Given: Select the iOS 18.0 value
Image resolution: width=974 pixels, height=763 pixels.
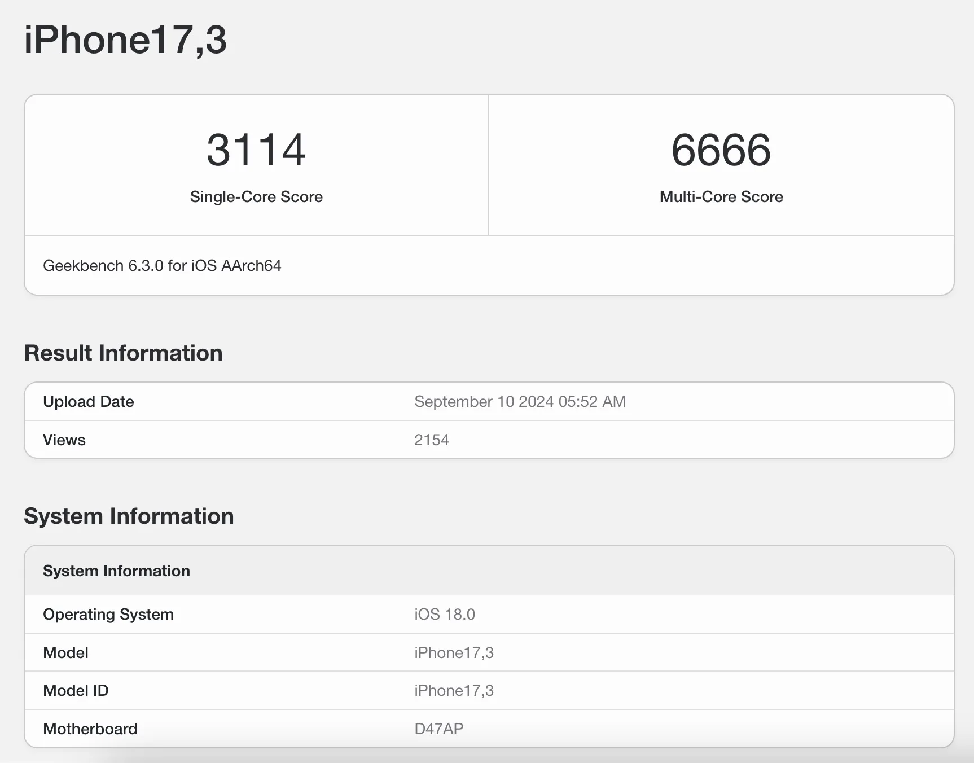Looking at the screenshot, I should coord(445,614).
